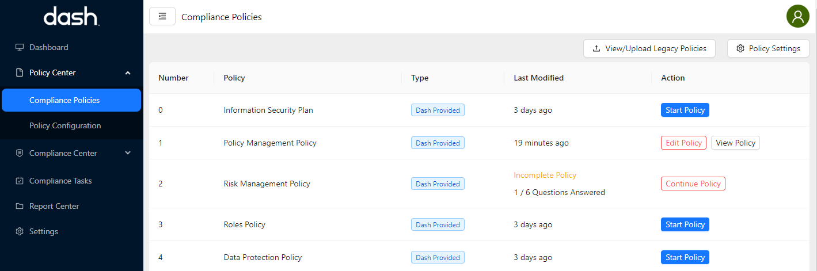View the Policy Management Policy

point(735,143)
